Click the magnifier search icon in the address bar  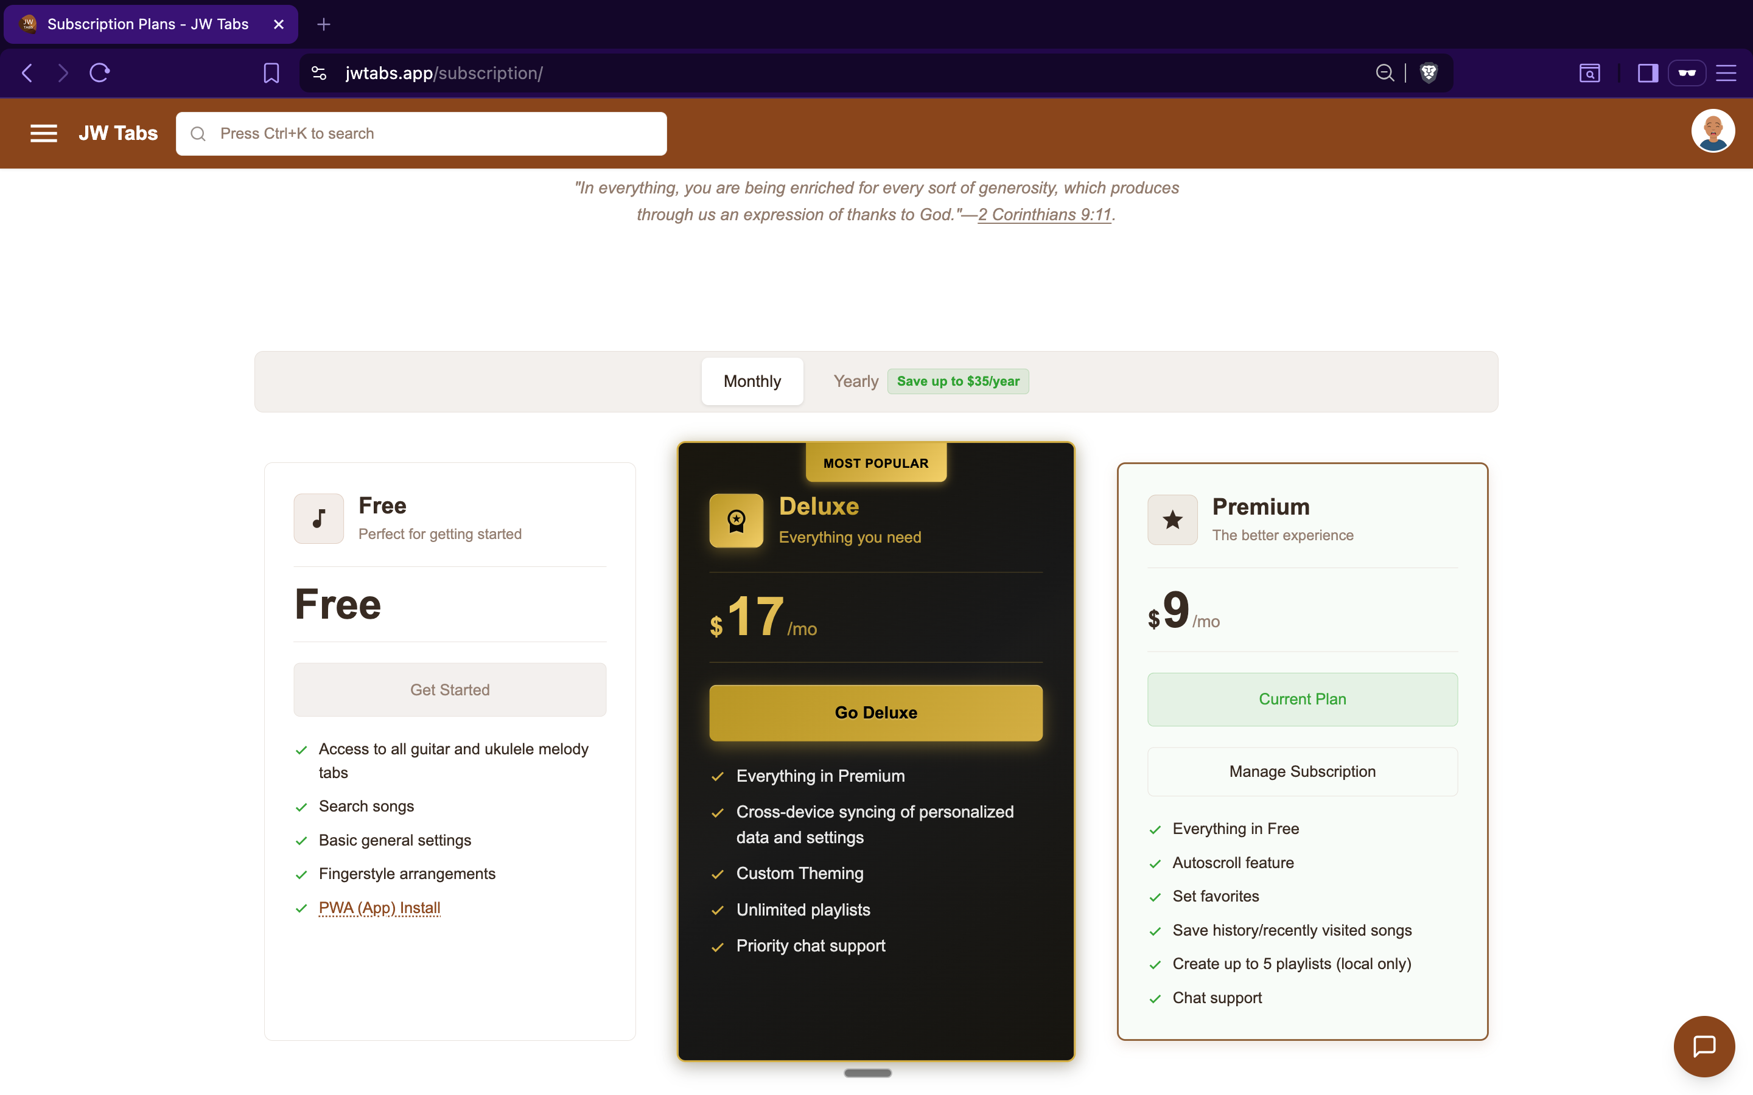[x=1384, y=72]
